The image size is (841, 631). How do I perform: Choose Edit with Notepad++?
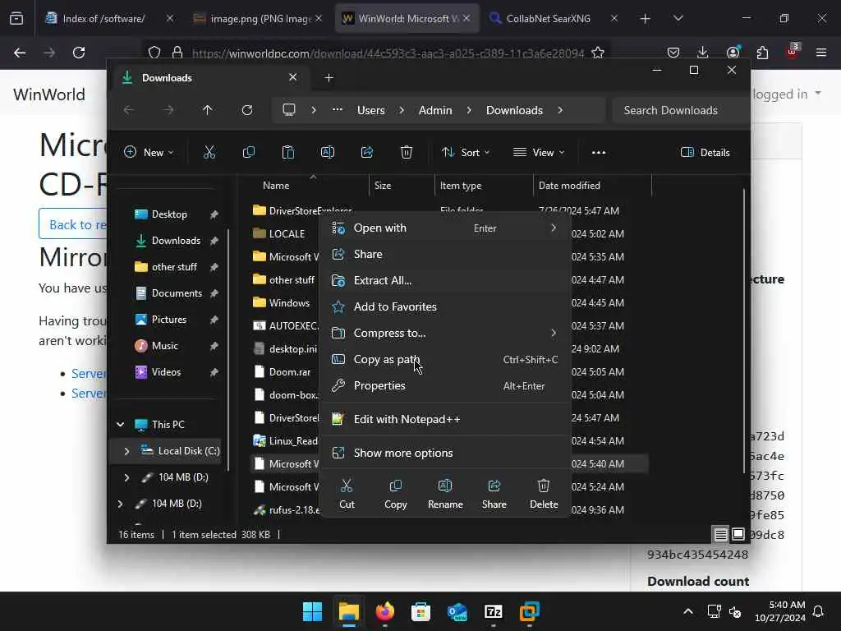pos(444,419)
